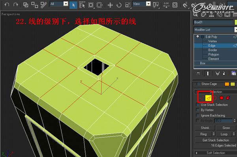Click the Make Unique icon
The width and height of the screenshot is (237, 157).
tap(217, 73)
